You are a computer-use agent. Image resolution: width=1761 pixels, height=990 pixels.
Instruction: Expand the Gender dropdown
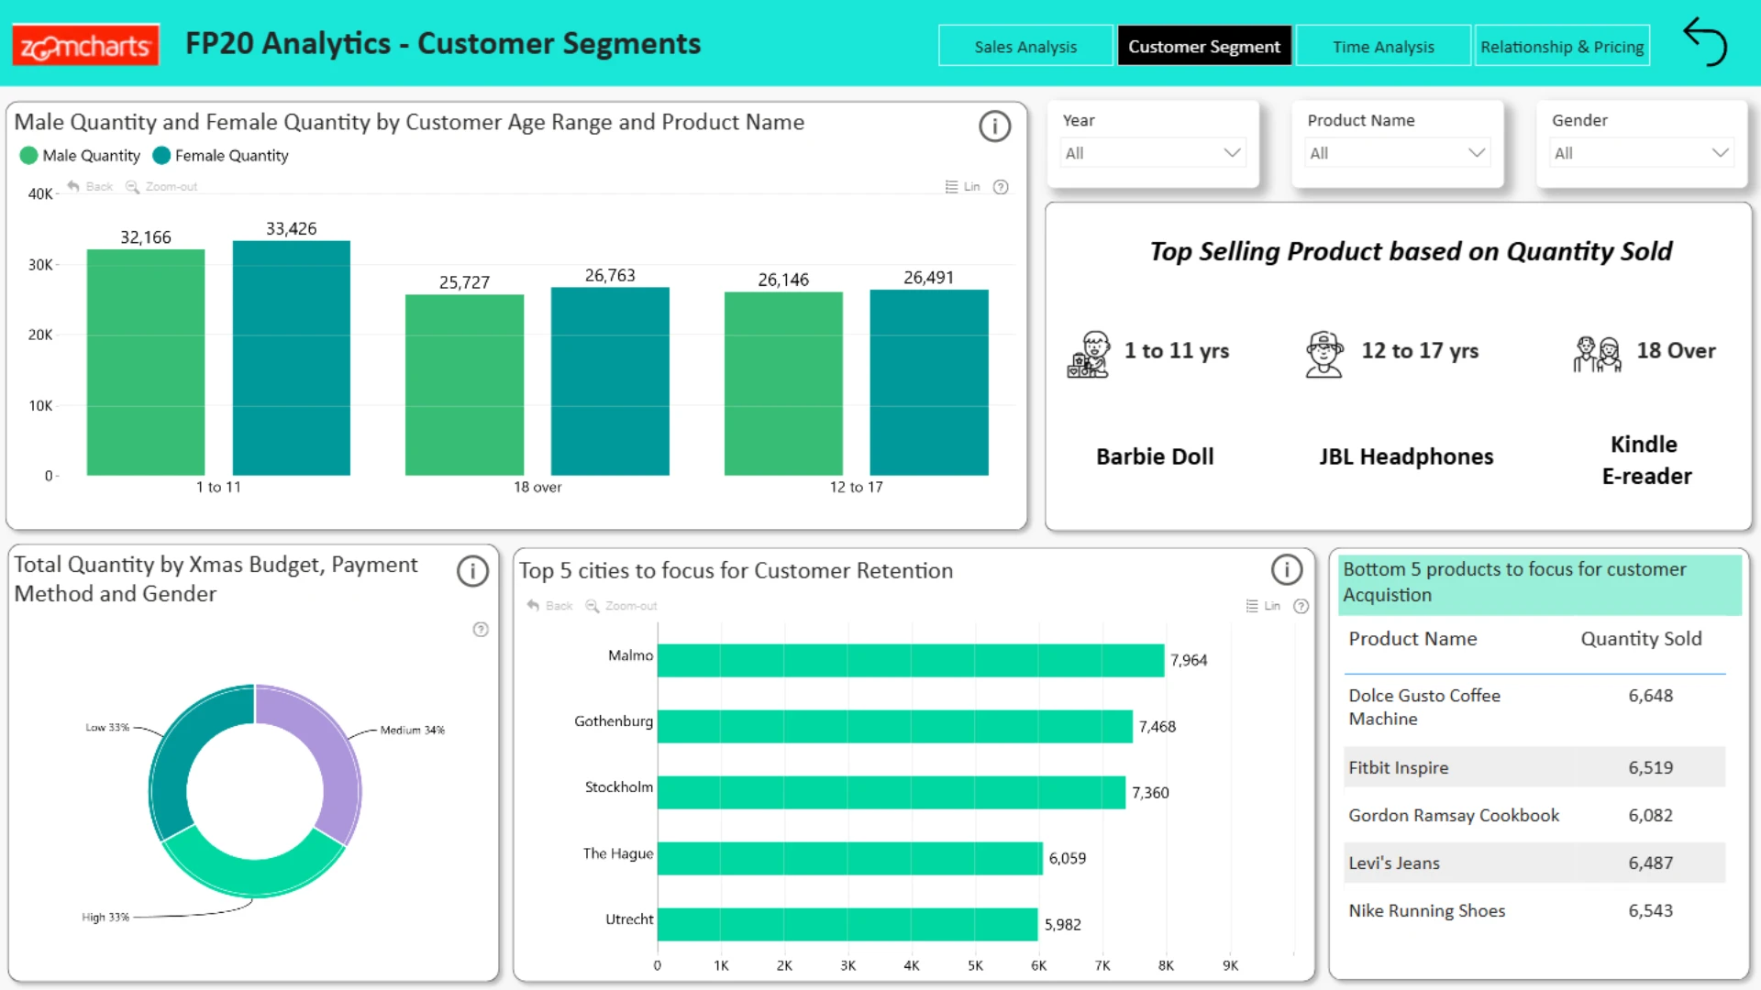coord(1642,153)
